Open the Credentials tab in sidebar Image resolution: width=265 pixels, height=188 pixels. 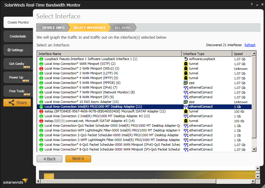pyautogui.click(x=18, y=36)
